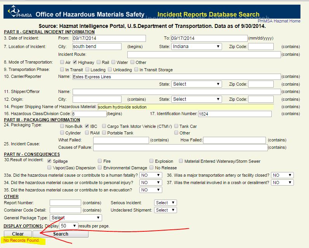Focus the Proper Shipping Name field

tap(186, 107)
